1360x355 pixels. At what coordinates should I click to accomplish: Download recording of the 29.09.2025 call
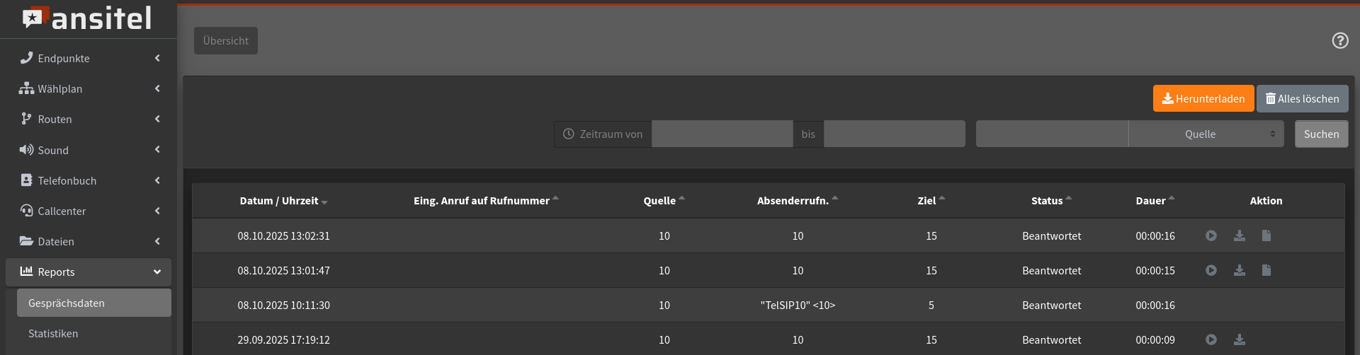pos(1239,339)
